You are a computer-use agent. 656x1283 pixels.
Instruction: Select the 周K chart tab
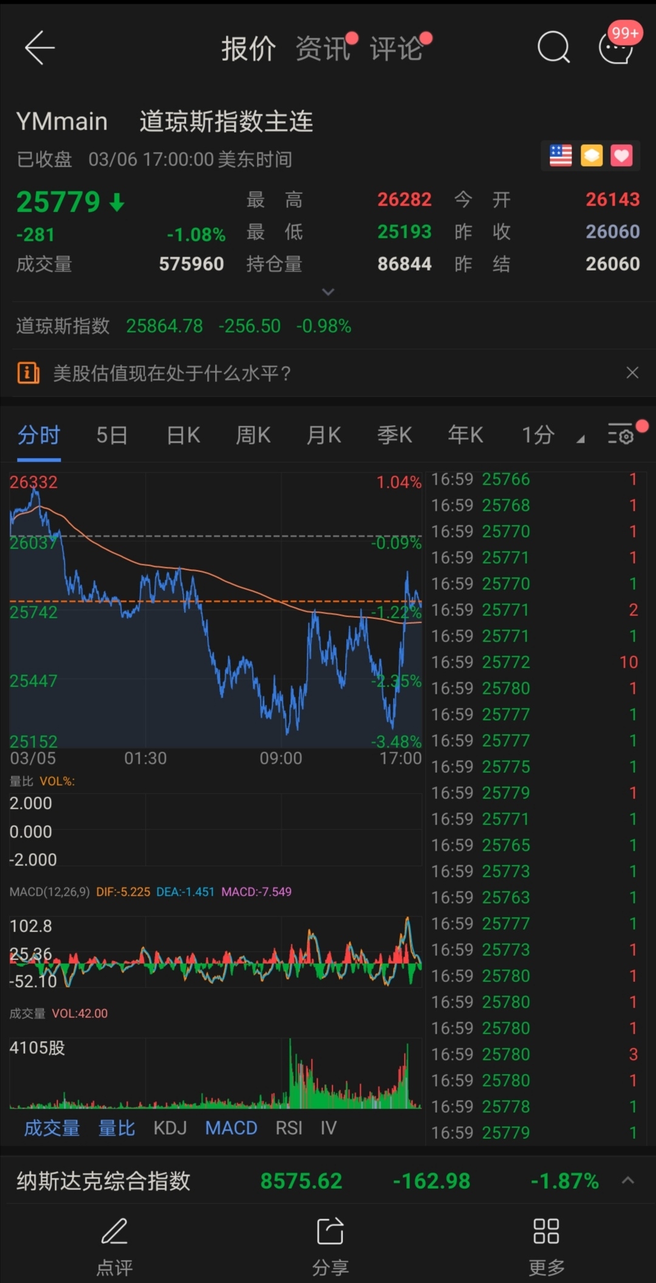tap(253, 435)
